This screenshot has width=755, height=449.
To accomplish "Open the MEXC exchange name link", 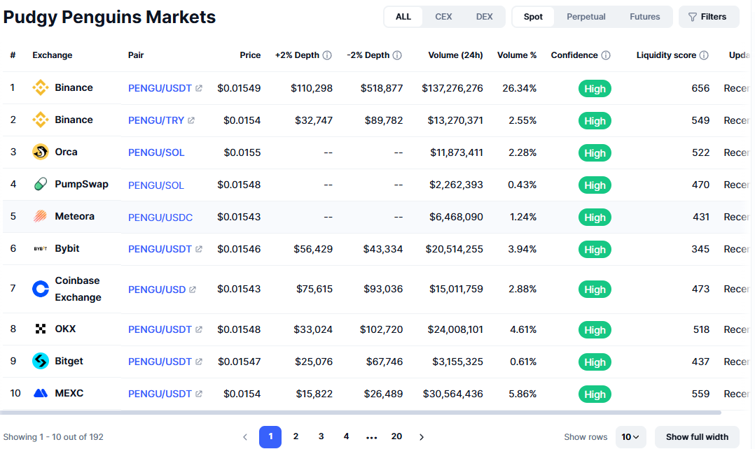I will pyautogui.click(x=69, y=393).
